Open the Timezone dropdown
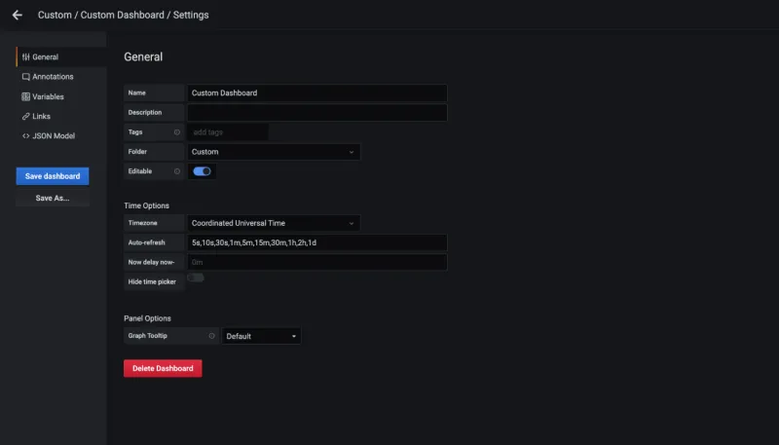The width and height of the screenshot is (779, 445). (x=274, y=223)
